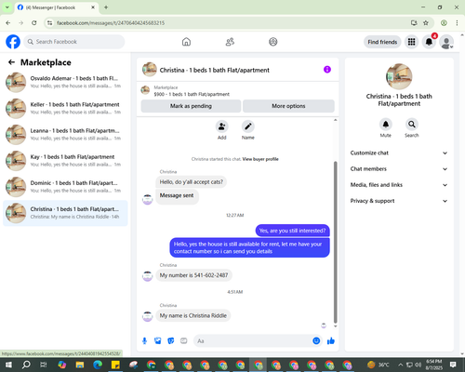Image resolution: width=465 pixels, height=372 pixels.
Task: Click the GIF icon
Action: [x=184, y=341]
